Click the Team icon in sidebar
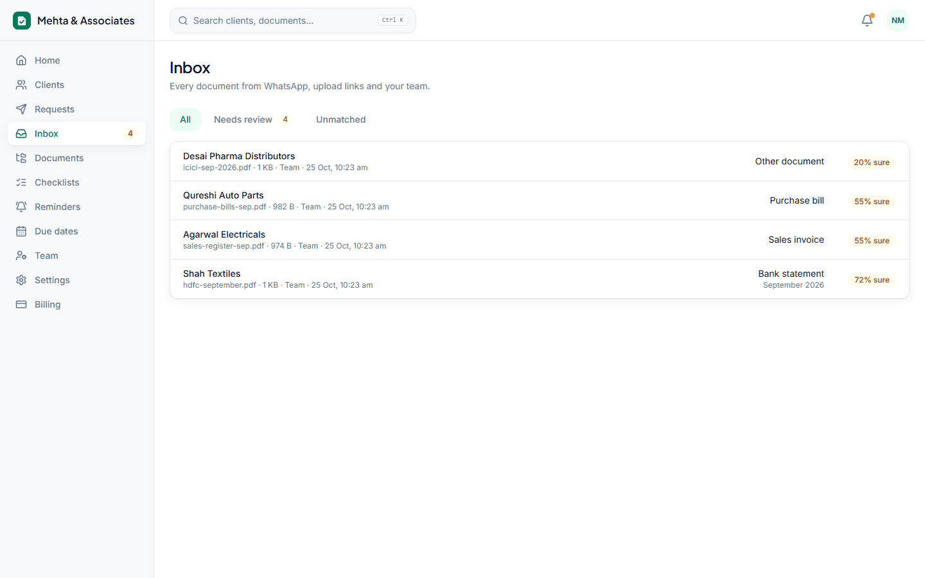The height and width of the screenshot is (578, 925). click(x=21, y=256)
